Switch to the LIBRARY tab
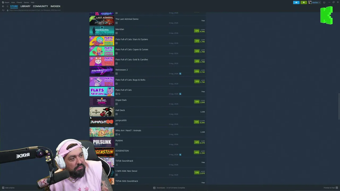Image resolution: width=340 pixels, height=191 pixels. [x=25, y=6]
